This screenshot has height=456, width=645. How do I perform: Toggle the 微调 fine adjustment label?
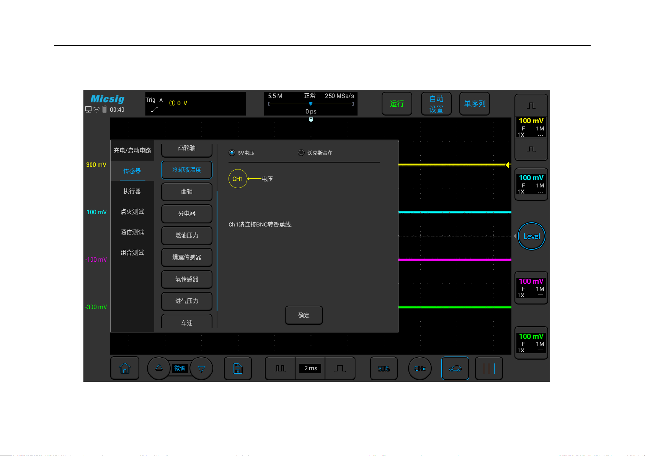180,368
